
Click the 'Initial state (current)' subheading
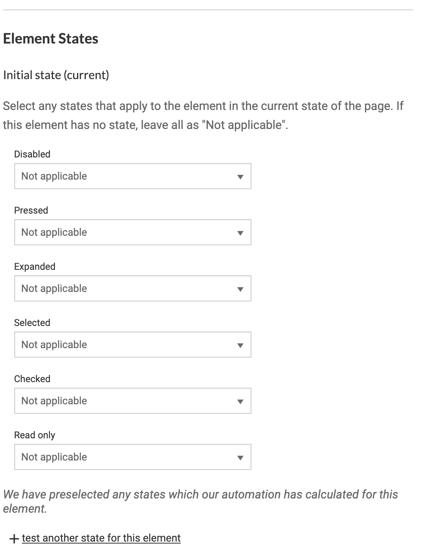pyautogui.click(x=56, y=75)
